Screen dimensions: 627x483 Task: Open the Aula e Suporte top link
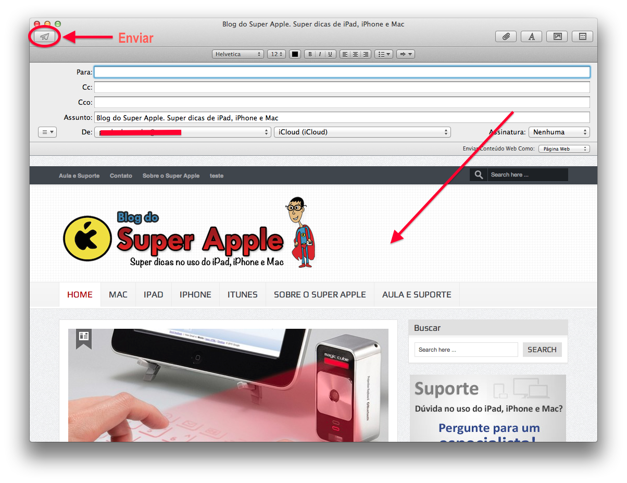pyautogui.click(x=79, y=176)
